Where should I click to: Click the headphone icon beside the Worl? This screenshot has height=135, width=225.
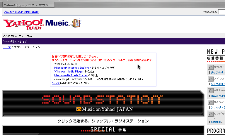[211, 102]
